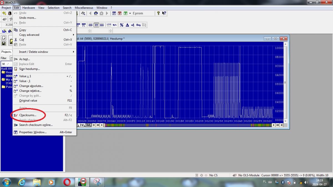Click the No CS status bar entry
333x187 pixels.
[x=213, y=175]
